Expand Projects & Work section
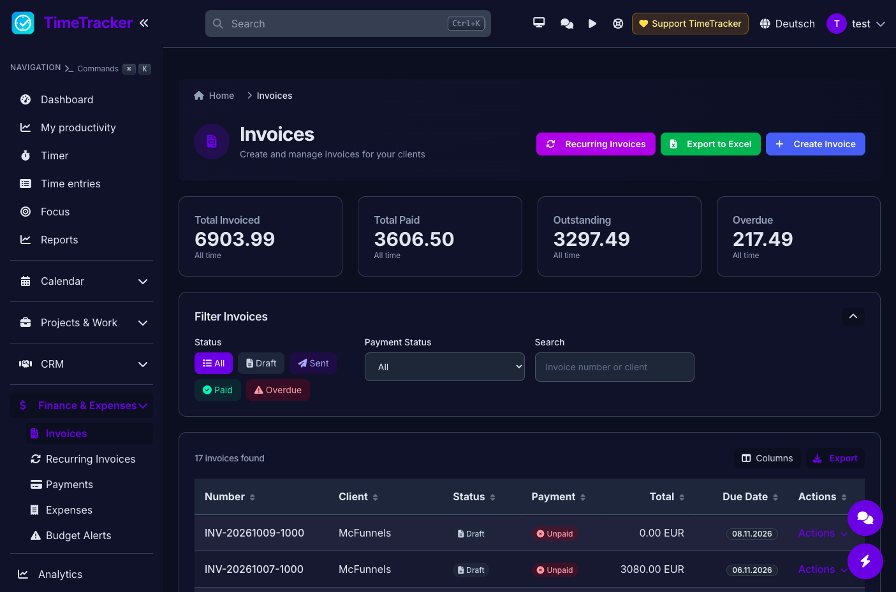896x592 pixels. point(82,322)
